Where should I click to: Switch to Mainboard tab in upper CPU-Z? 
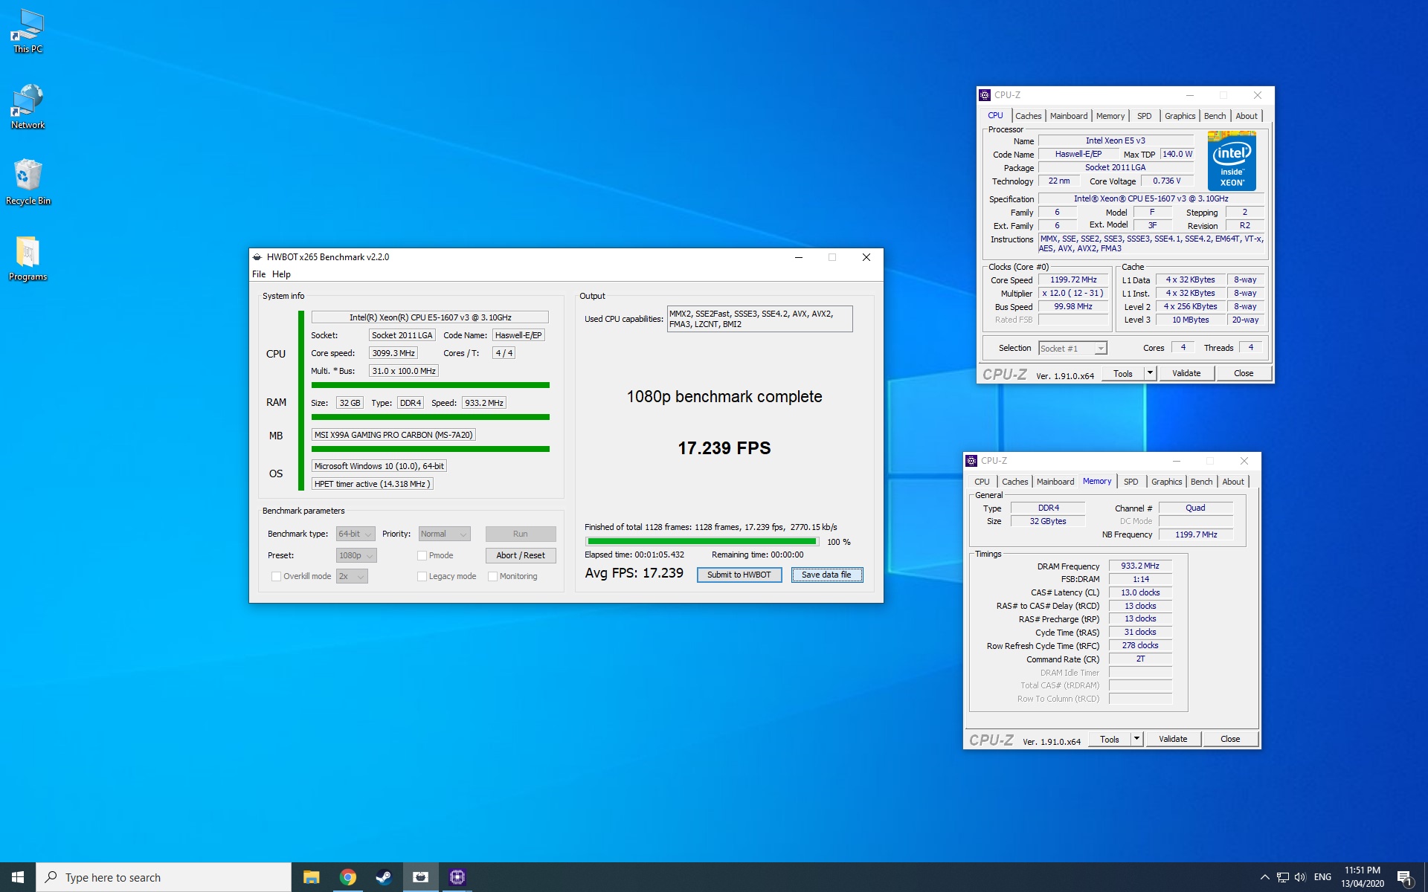(1069, 116)
